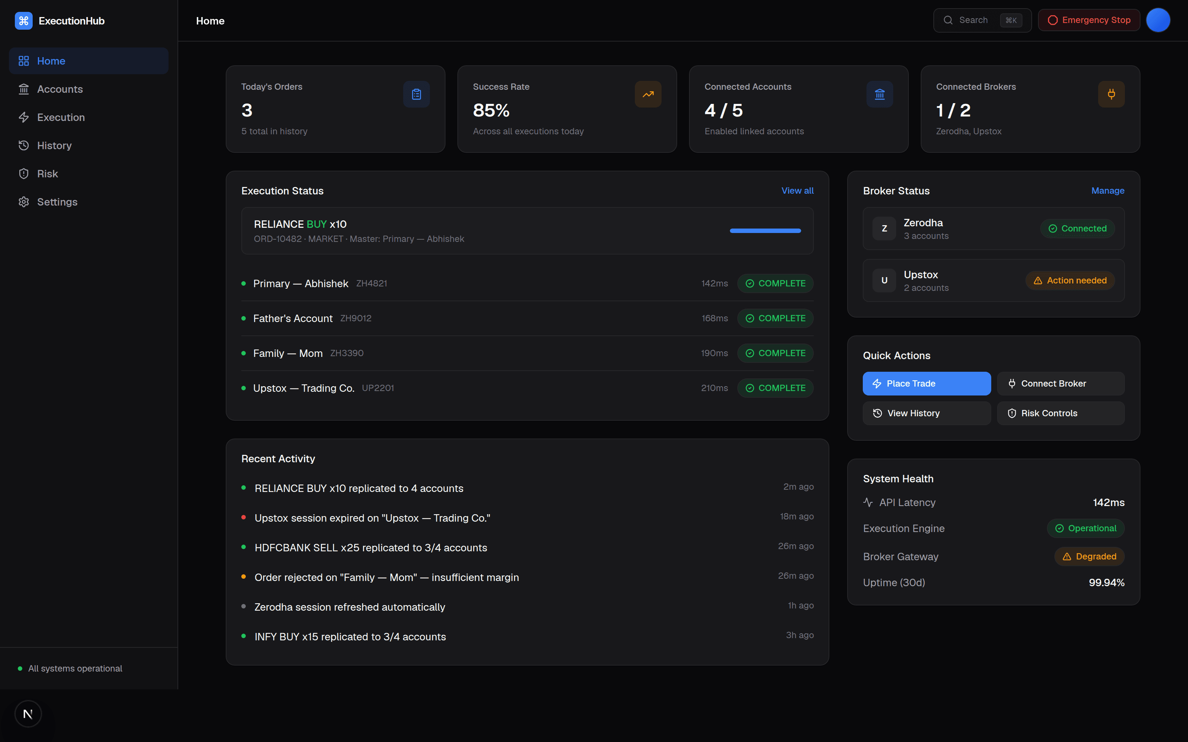Click the Upstox U broker avatar

pos(884,280)
